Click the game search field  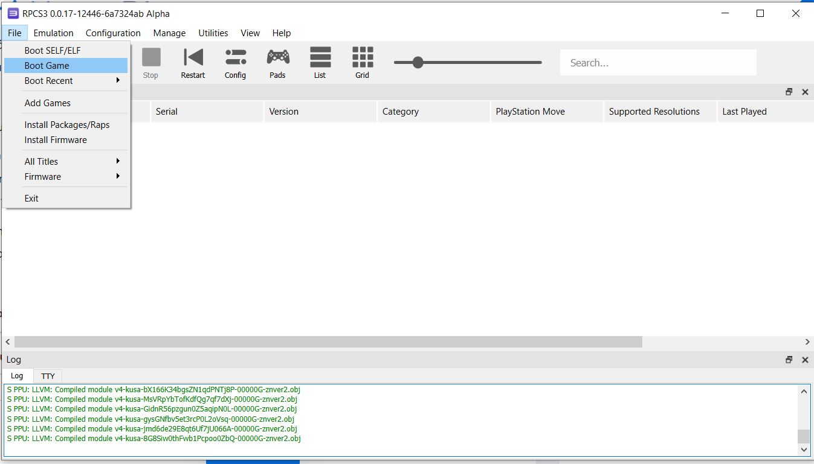[657, 63]
